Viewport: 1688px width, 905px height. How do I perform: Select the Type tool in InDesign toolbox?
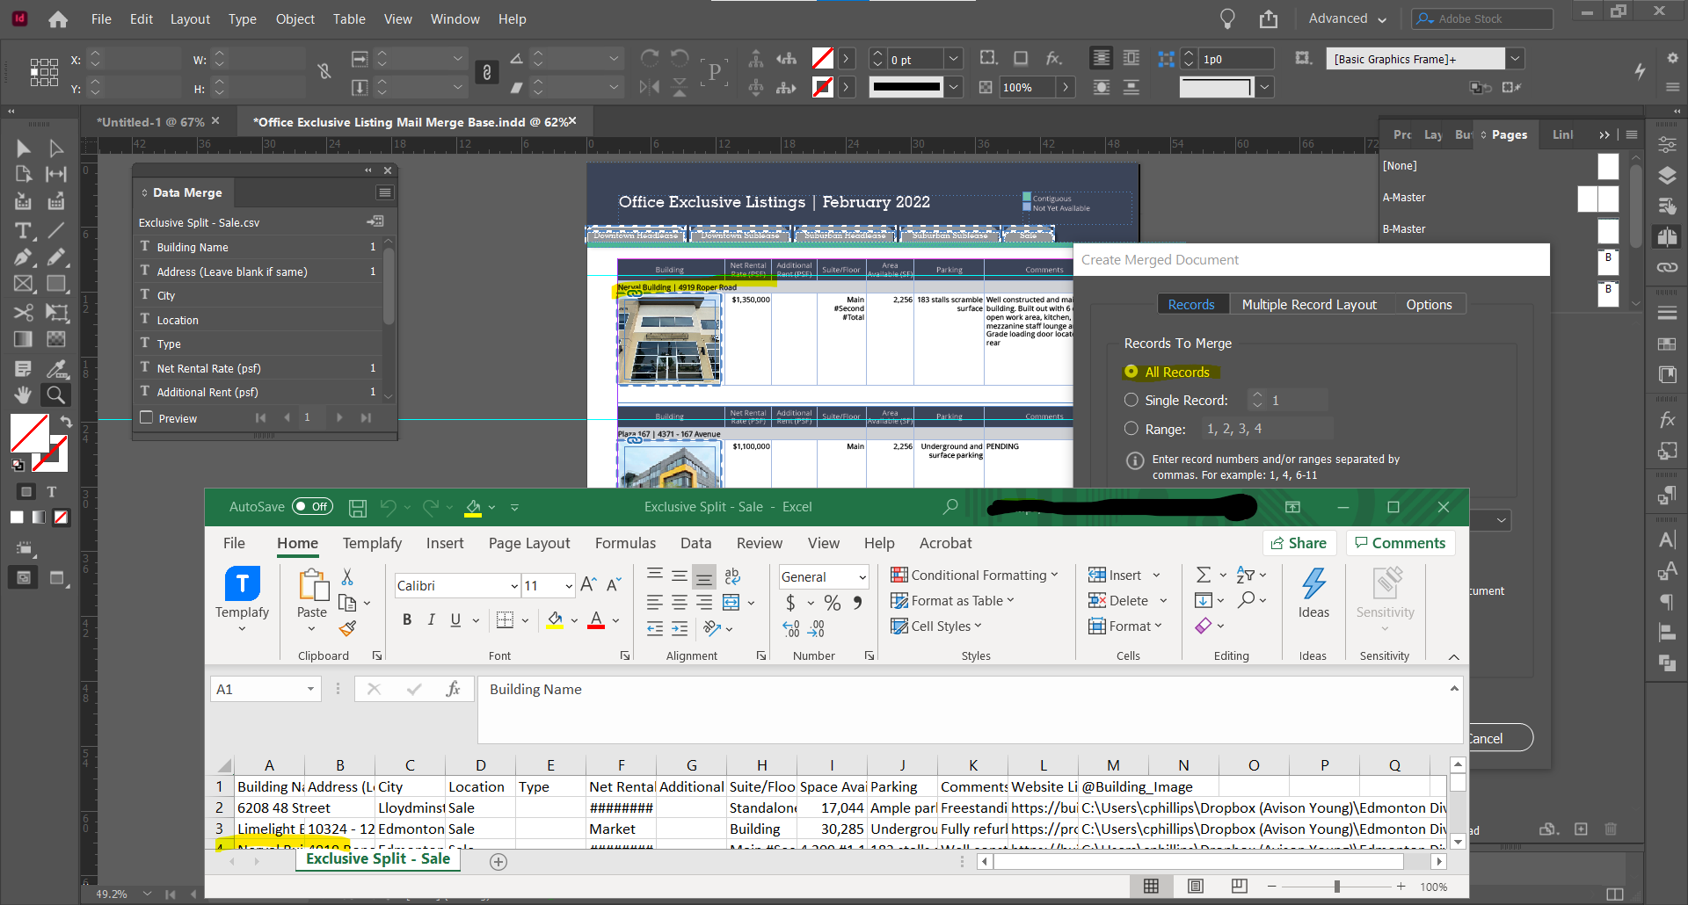(22, 232)
